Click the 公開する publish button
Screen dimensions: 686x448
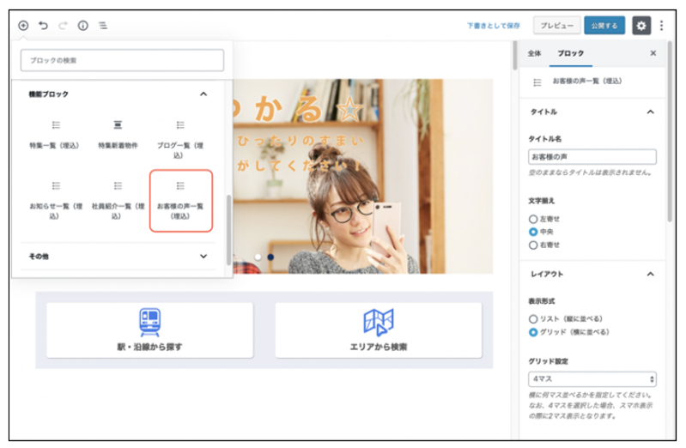tap(604, 26)
